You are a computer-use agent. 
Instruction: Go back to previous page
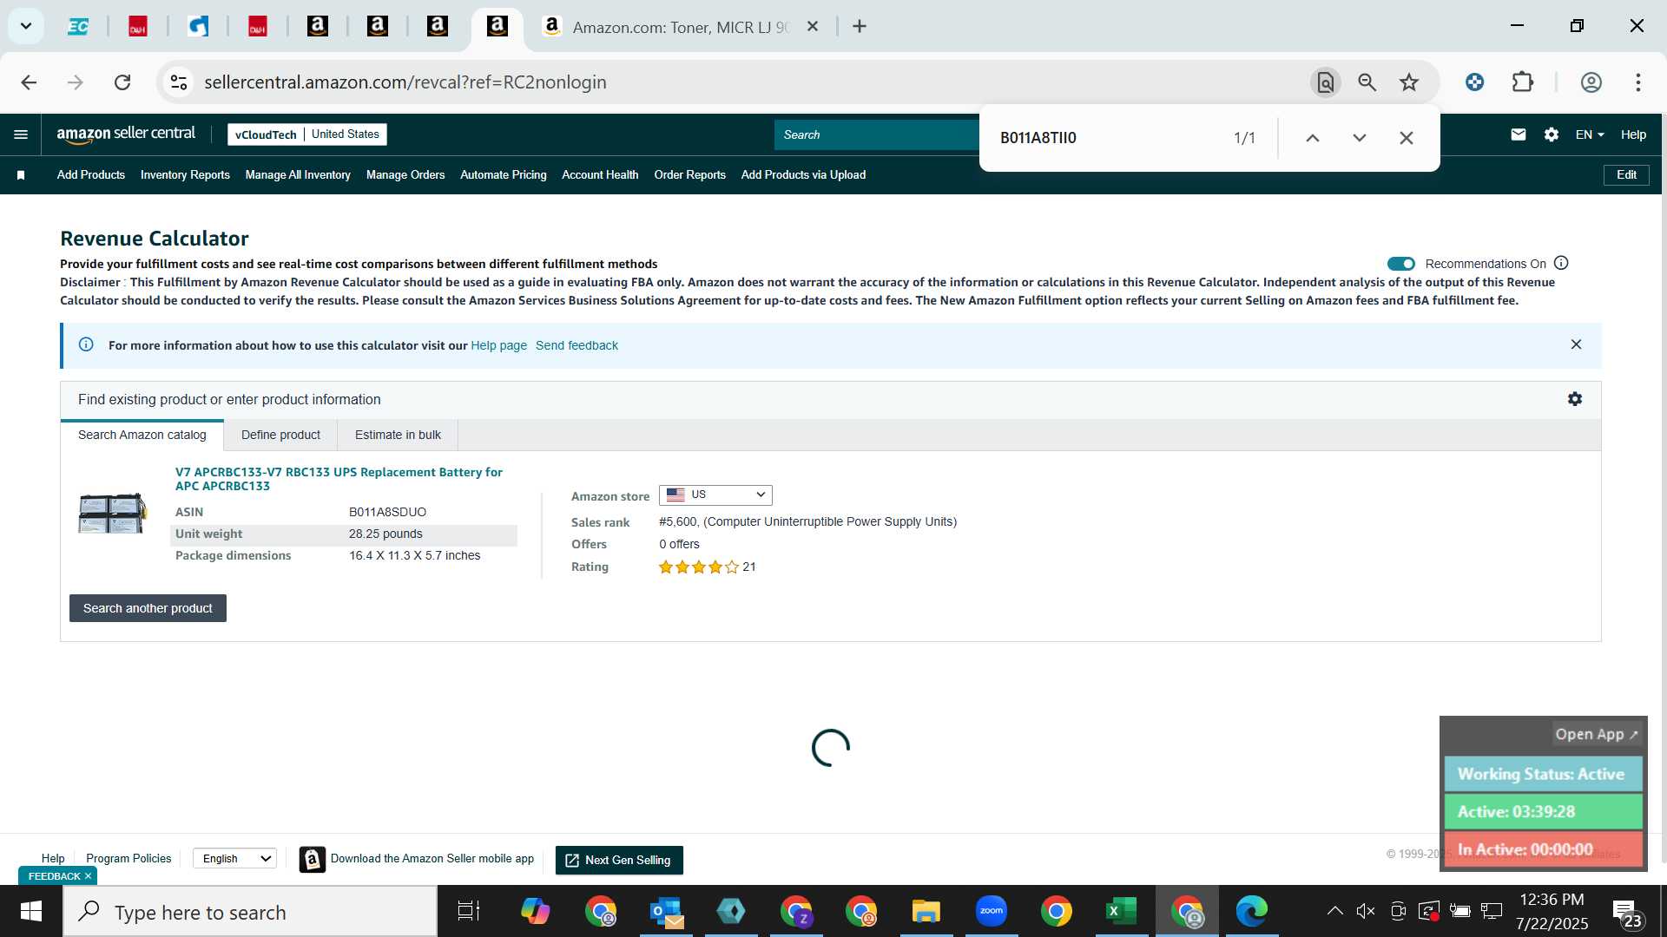coord(29,82)
